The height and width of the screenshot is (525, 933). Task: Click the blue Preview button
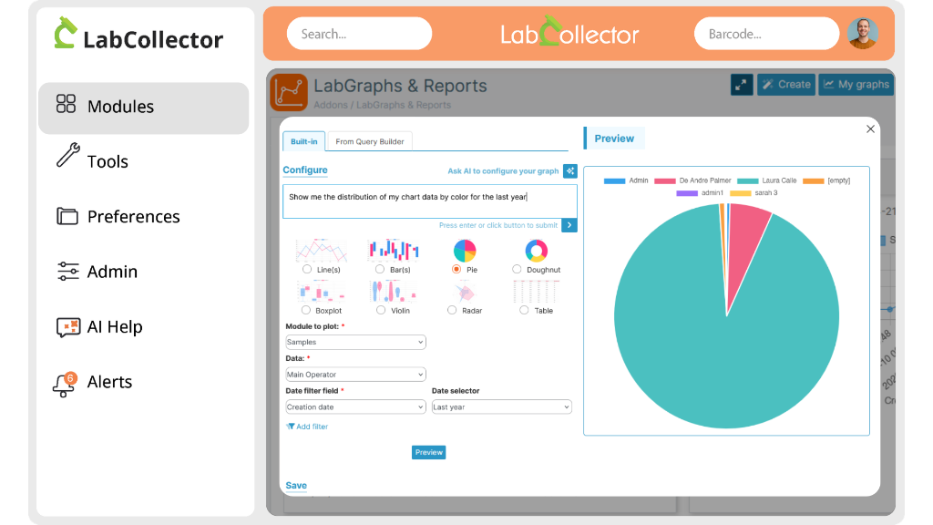click(428, 452)
